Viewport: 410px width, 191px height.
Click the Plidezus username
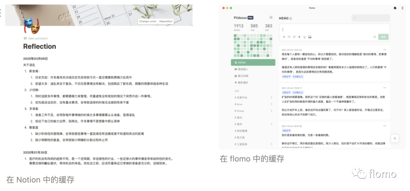point(240,18)
